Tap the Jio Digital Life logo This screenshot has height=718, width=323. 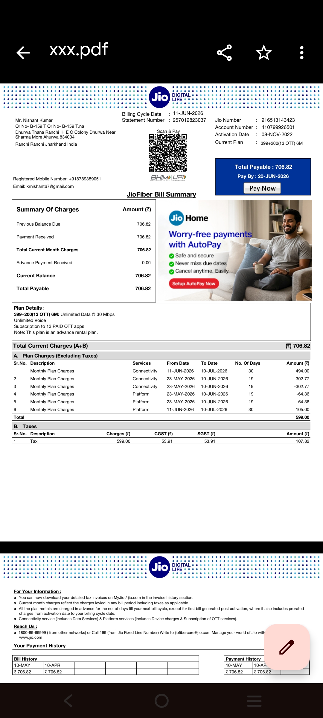point(170,97)
